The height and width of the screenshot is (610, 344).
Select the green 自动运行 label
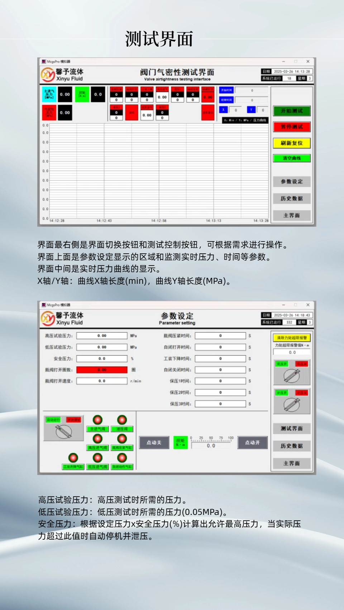click(53, 420)
